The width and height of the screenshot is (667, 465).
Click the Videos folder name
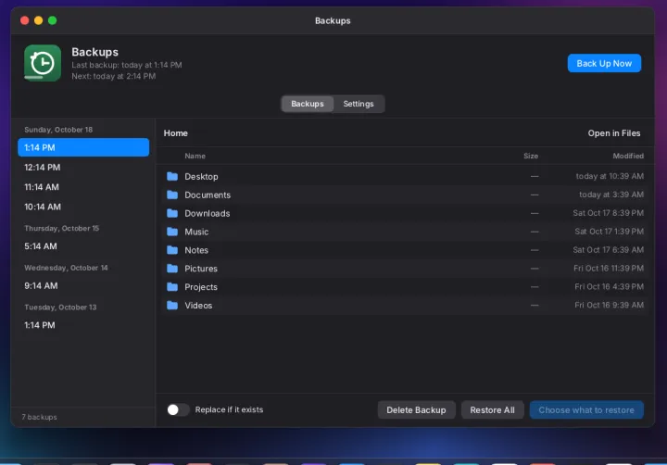[x=198, y=306]
